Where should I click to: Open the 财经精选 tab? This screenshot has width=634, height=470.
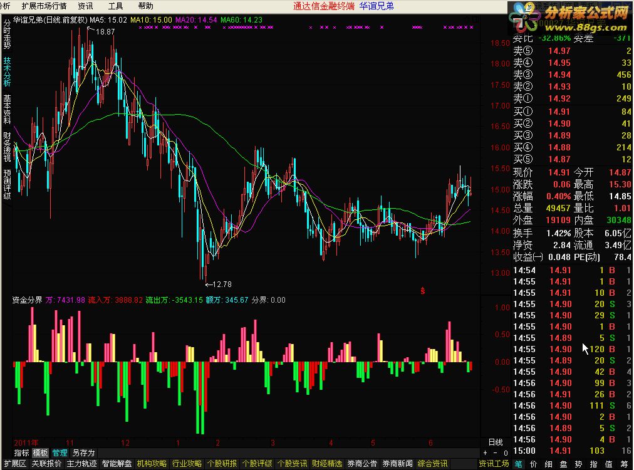click(x=327, y=464)
